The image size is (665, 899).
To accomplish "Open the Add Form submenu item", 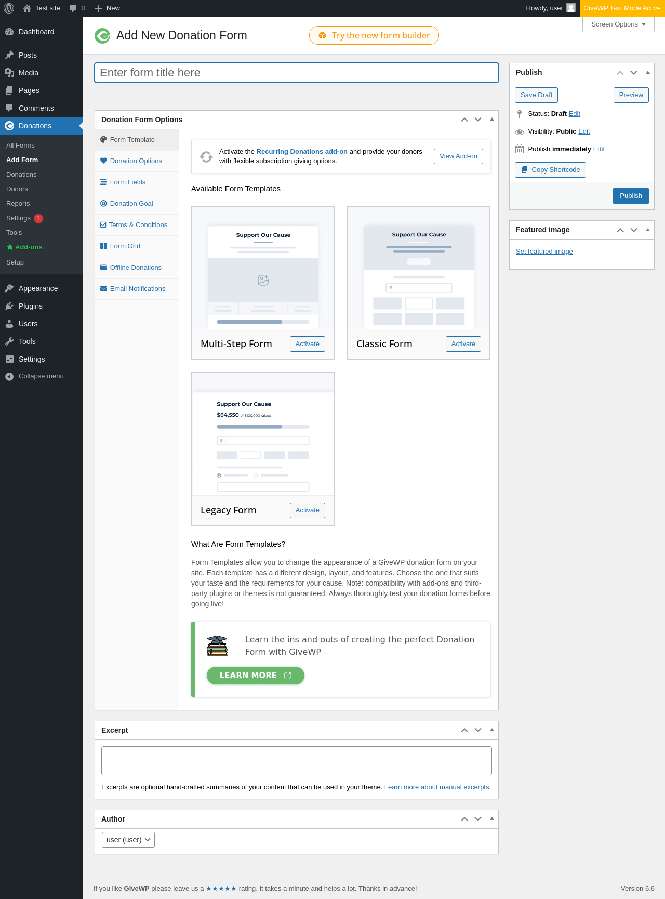I will [22, 160].
